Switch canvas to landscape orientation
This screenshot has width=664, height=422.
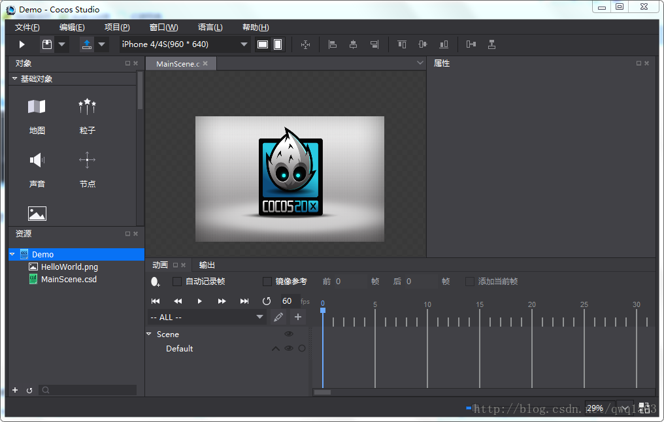(x=263, y=44)
